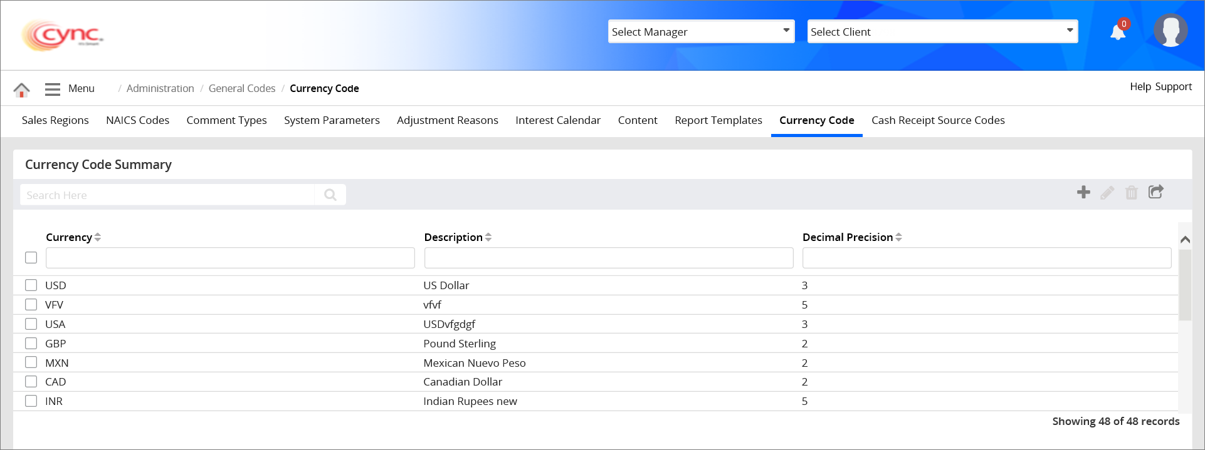Check the USD row checkbox
The width and height of the screenshot is (1205, 450).
pyautogui.click(x=31, y=285)
